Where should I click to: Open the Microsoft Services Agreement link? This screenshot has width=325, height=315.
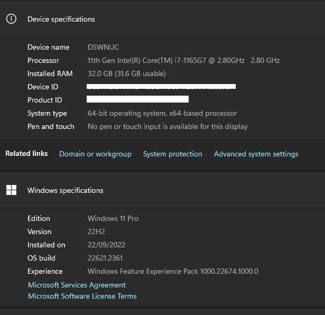(77, 285)
